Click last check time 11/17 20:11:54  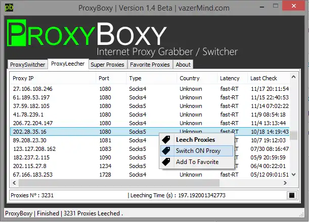click(x=270, y=89)
